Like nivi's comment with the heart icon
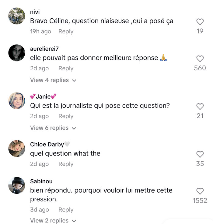This screenshot has height=224, width=213. (200, 22)
